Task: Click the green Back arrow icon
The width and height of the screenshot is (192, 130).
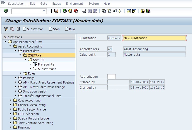Action: coord(65,11)
